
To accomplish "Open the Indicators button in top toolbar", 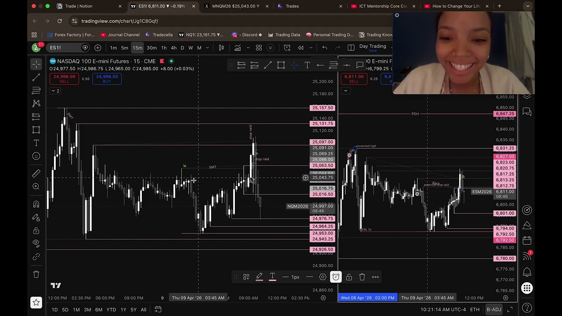I will point(238,47).
